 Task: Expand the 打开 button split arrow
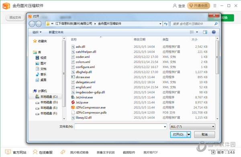189,135
